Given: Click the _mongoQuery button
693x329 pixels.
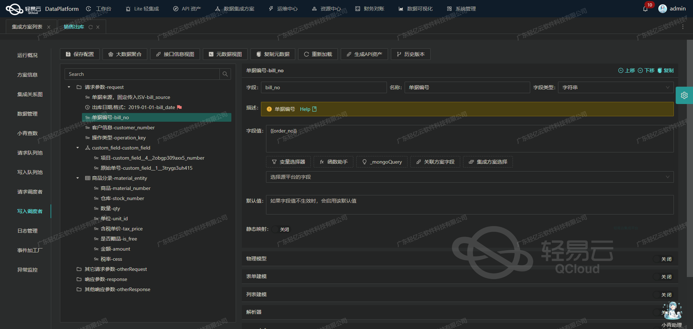Looking at the screenshot, I should click(382, 162).
